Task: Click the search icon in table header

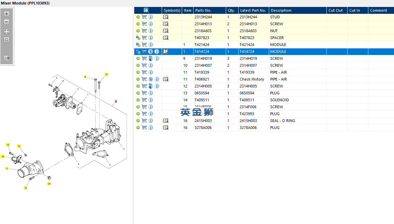Action: pyautogui.click(x=146, y=10)
